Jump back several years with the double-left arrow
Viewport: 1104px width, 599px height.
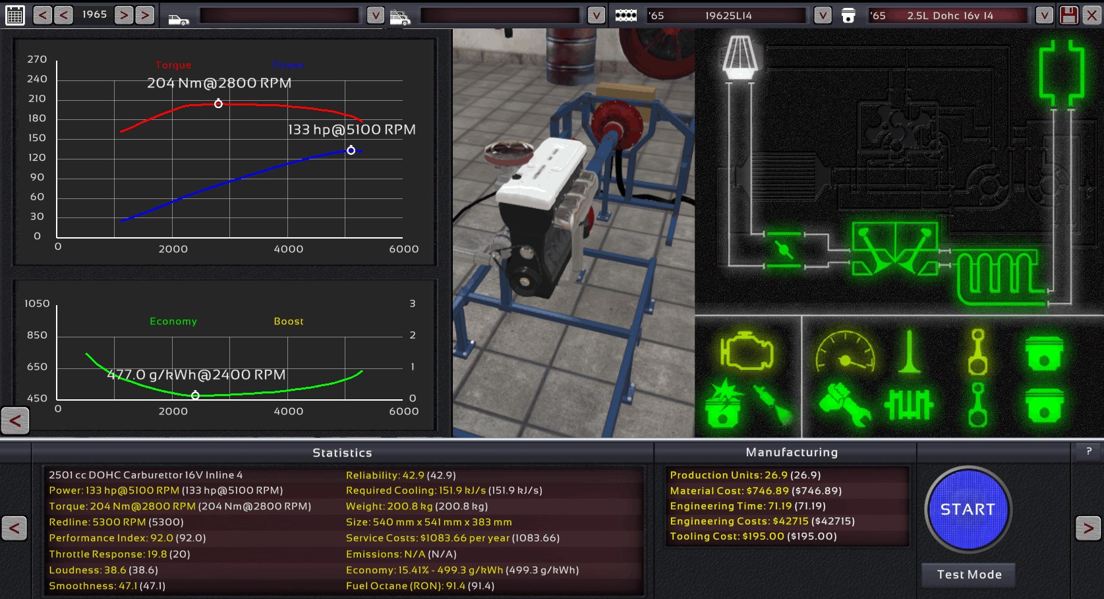pyautogui.click(x=42, y=14)
